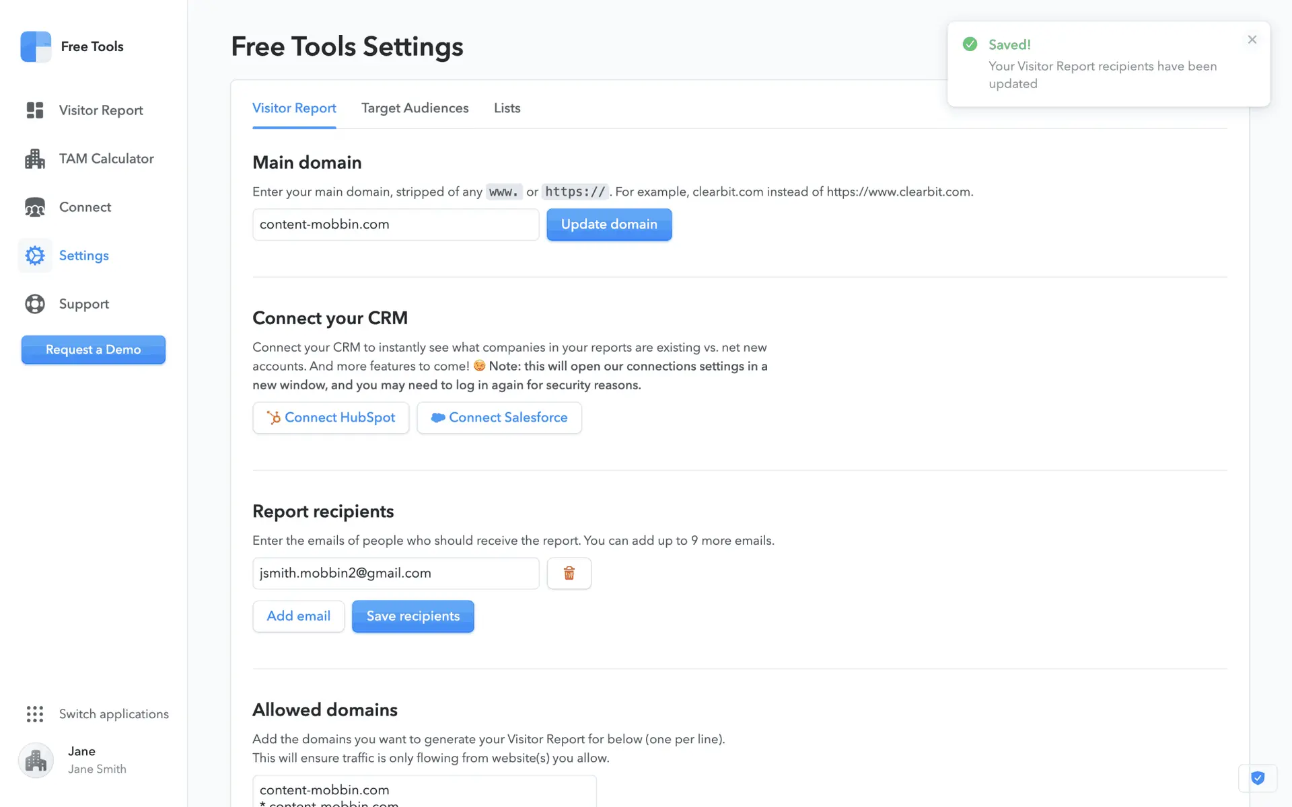Delete the recipient with trash icon
Screen dimensions: 1292x807
(x=569, y=573)
